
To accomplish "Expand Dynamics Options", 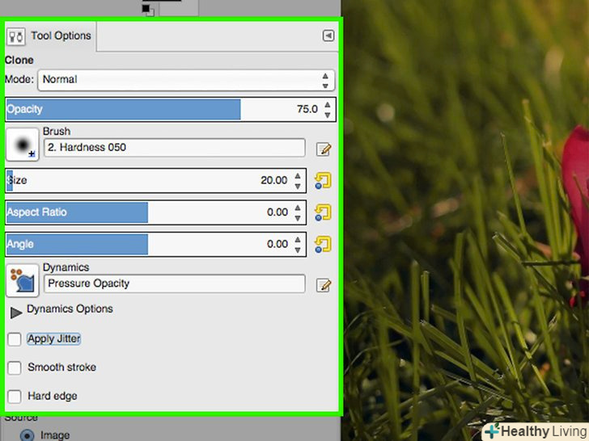I will 16,312.
